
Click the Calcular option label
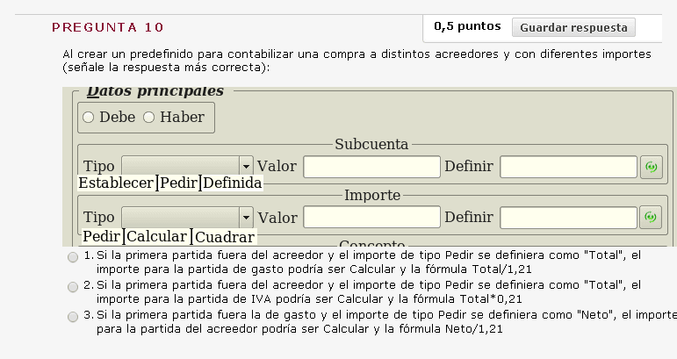(157, 237)
